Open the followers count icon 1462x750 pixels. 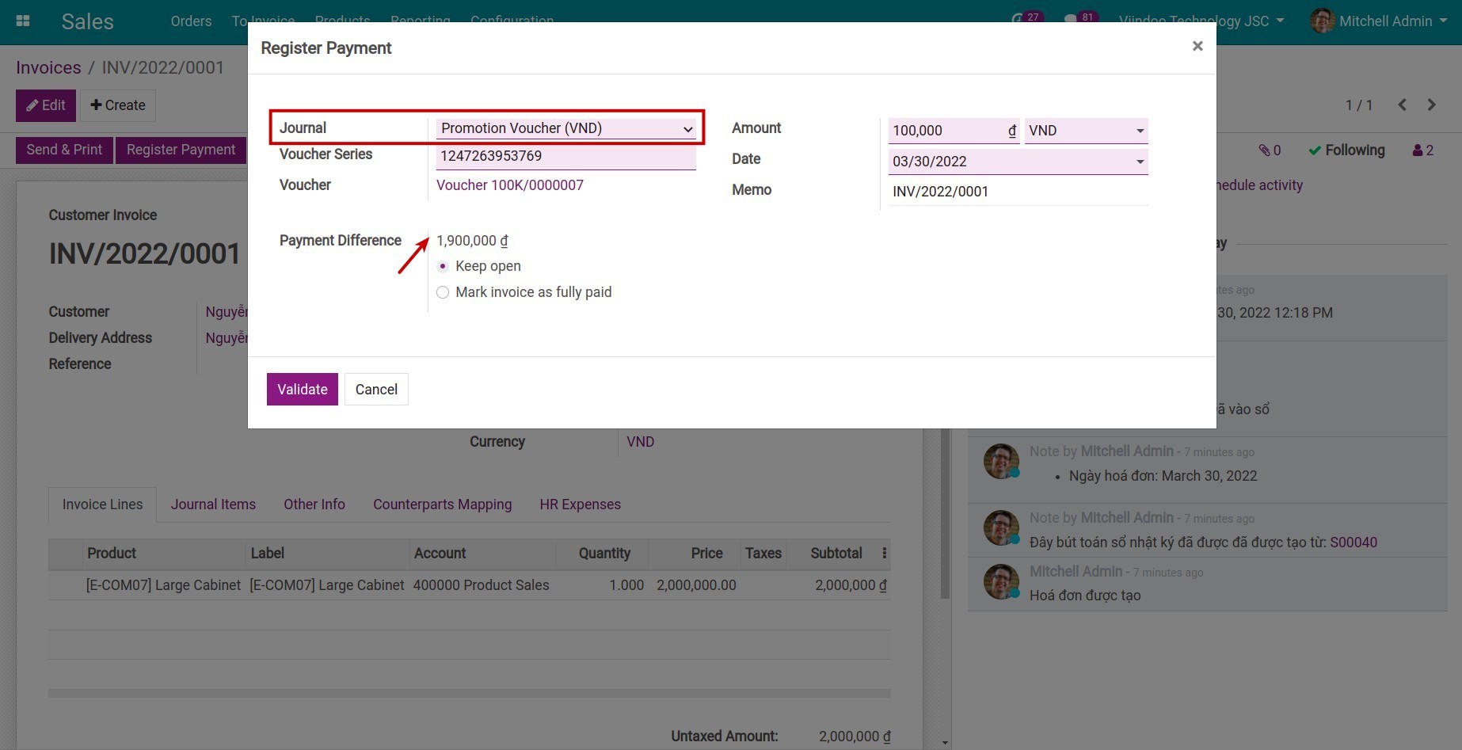(x=1422, y=150)
